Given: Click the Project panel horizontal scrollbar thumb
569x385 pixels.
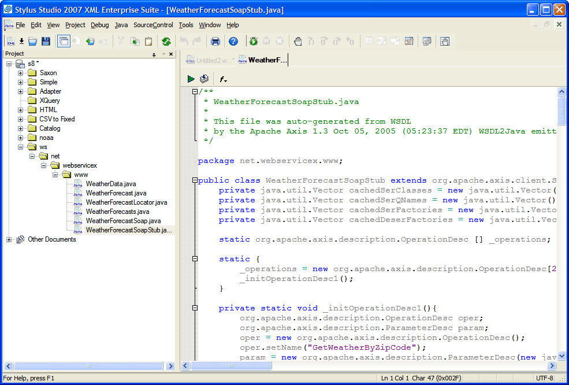Looking at the screenshot, I should (x=88, y=367).
